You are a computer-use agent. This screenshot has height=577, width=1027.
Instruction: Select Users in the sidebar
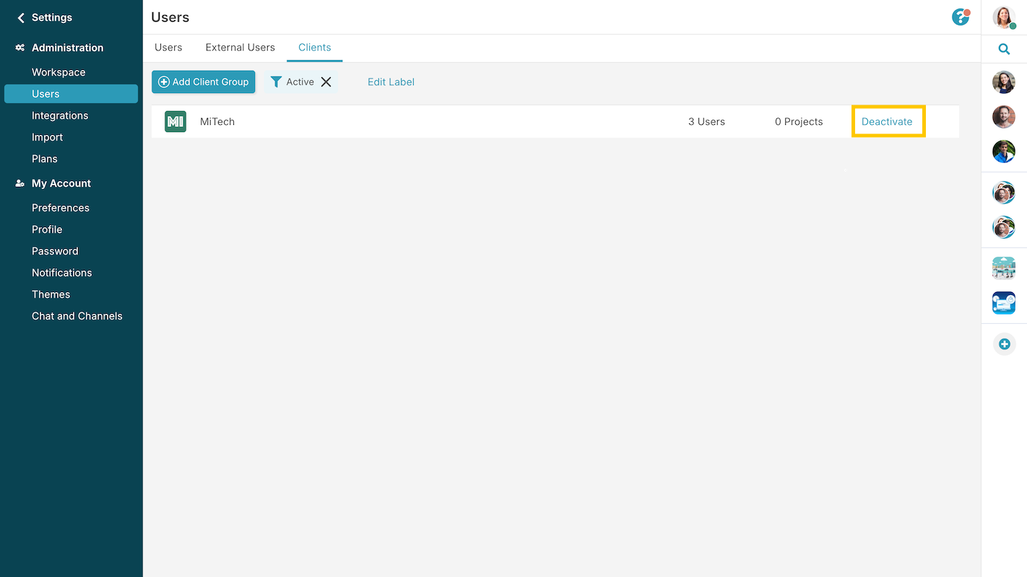(x=71, y=94)
